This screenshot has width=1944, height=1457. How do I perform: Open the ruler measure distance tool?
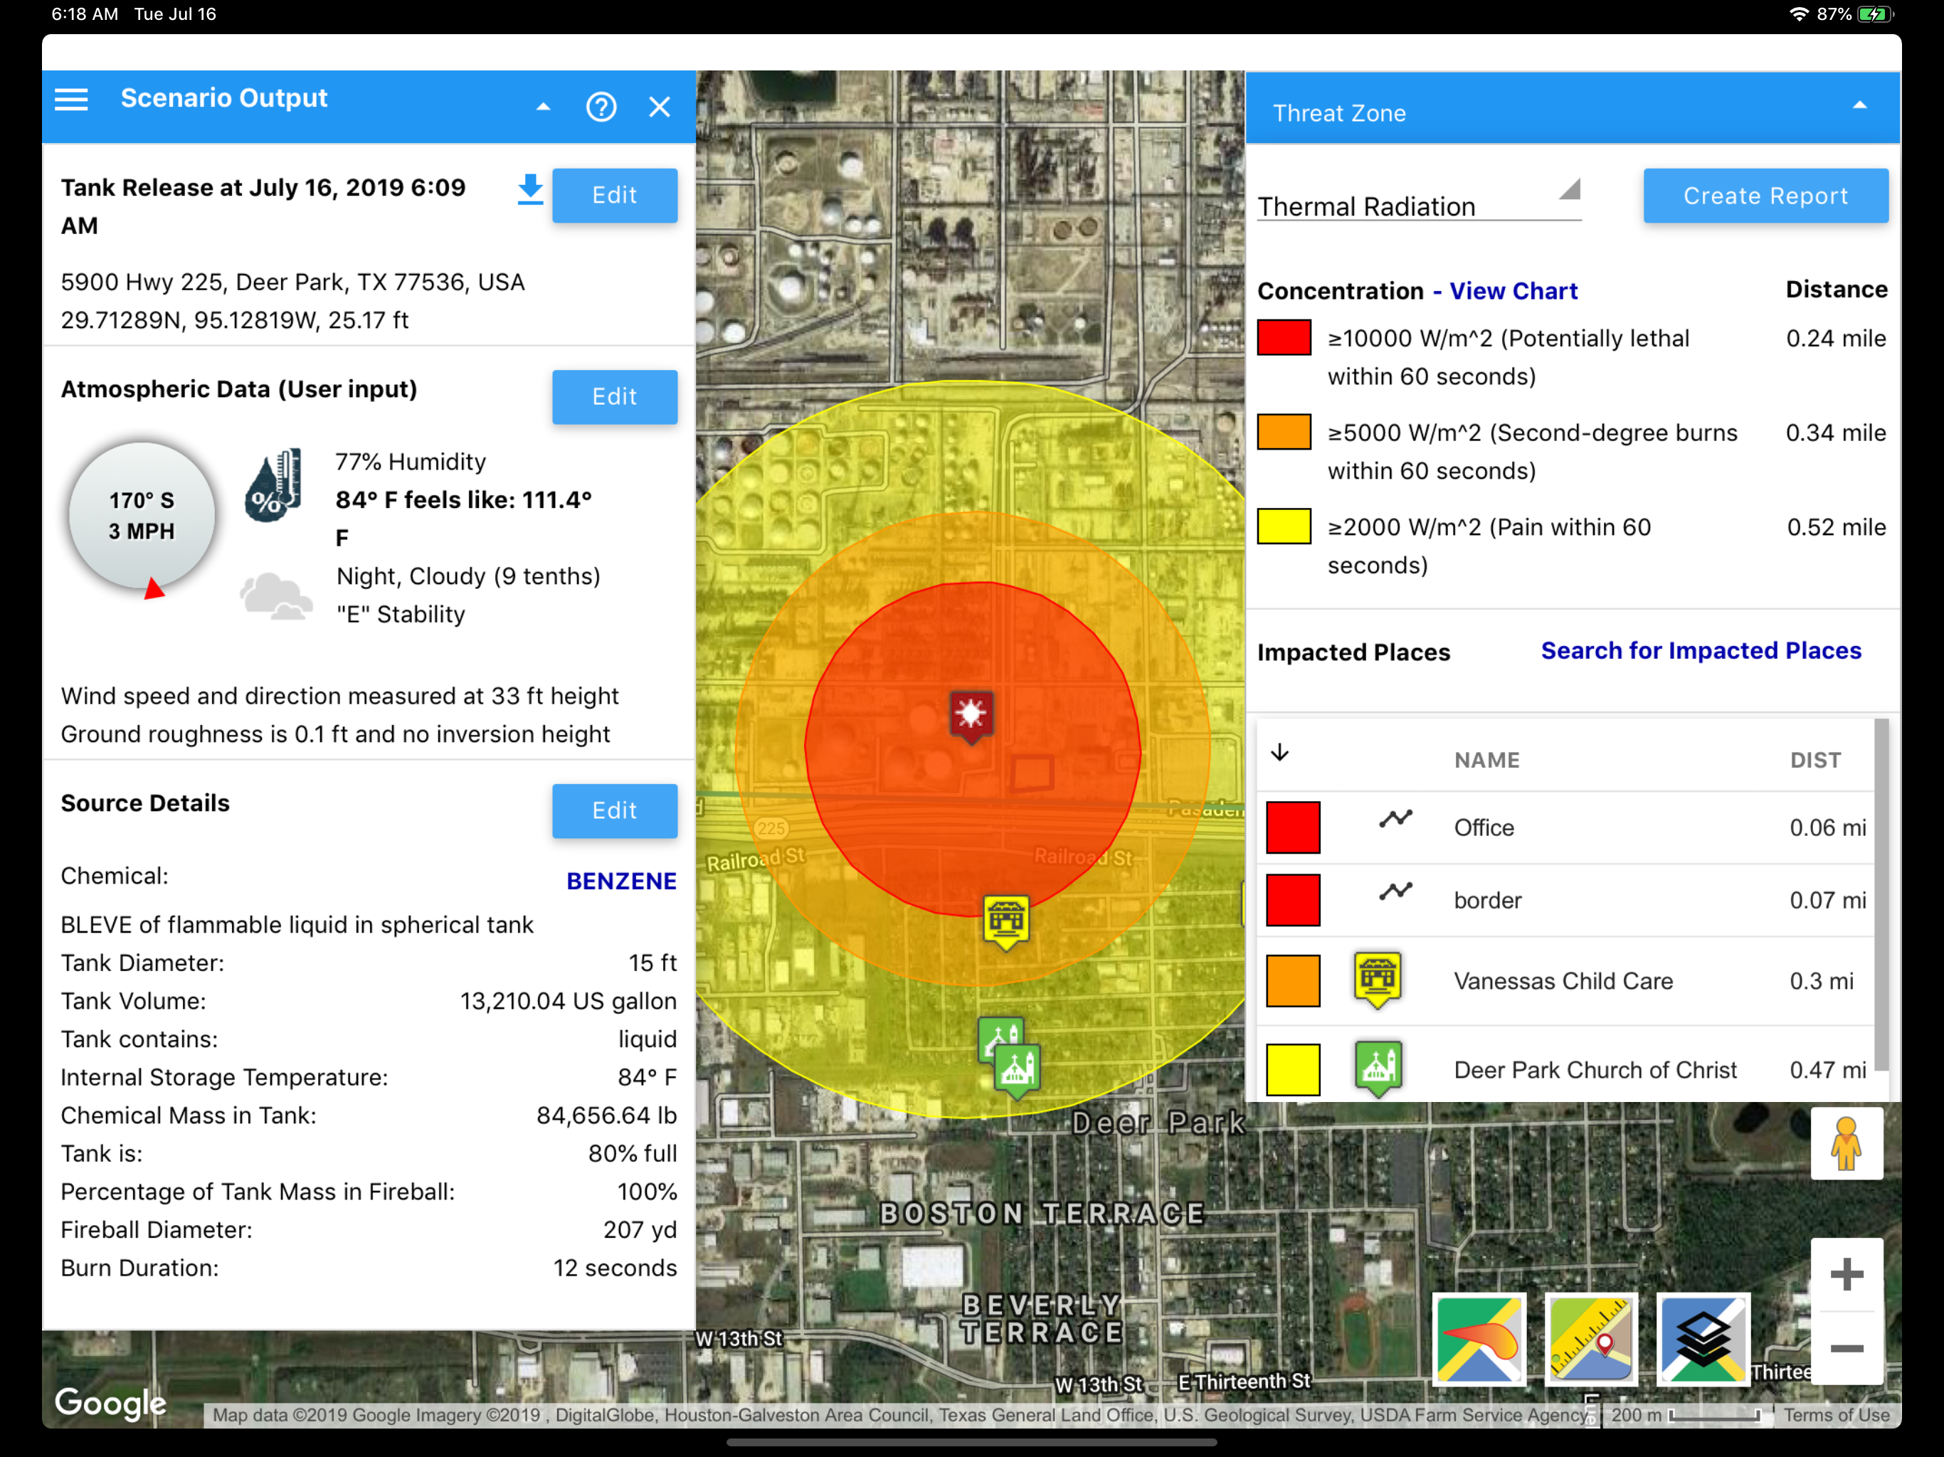coord(1590,1339)
